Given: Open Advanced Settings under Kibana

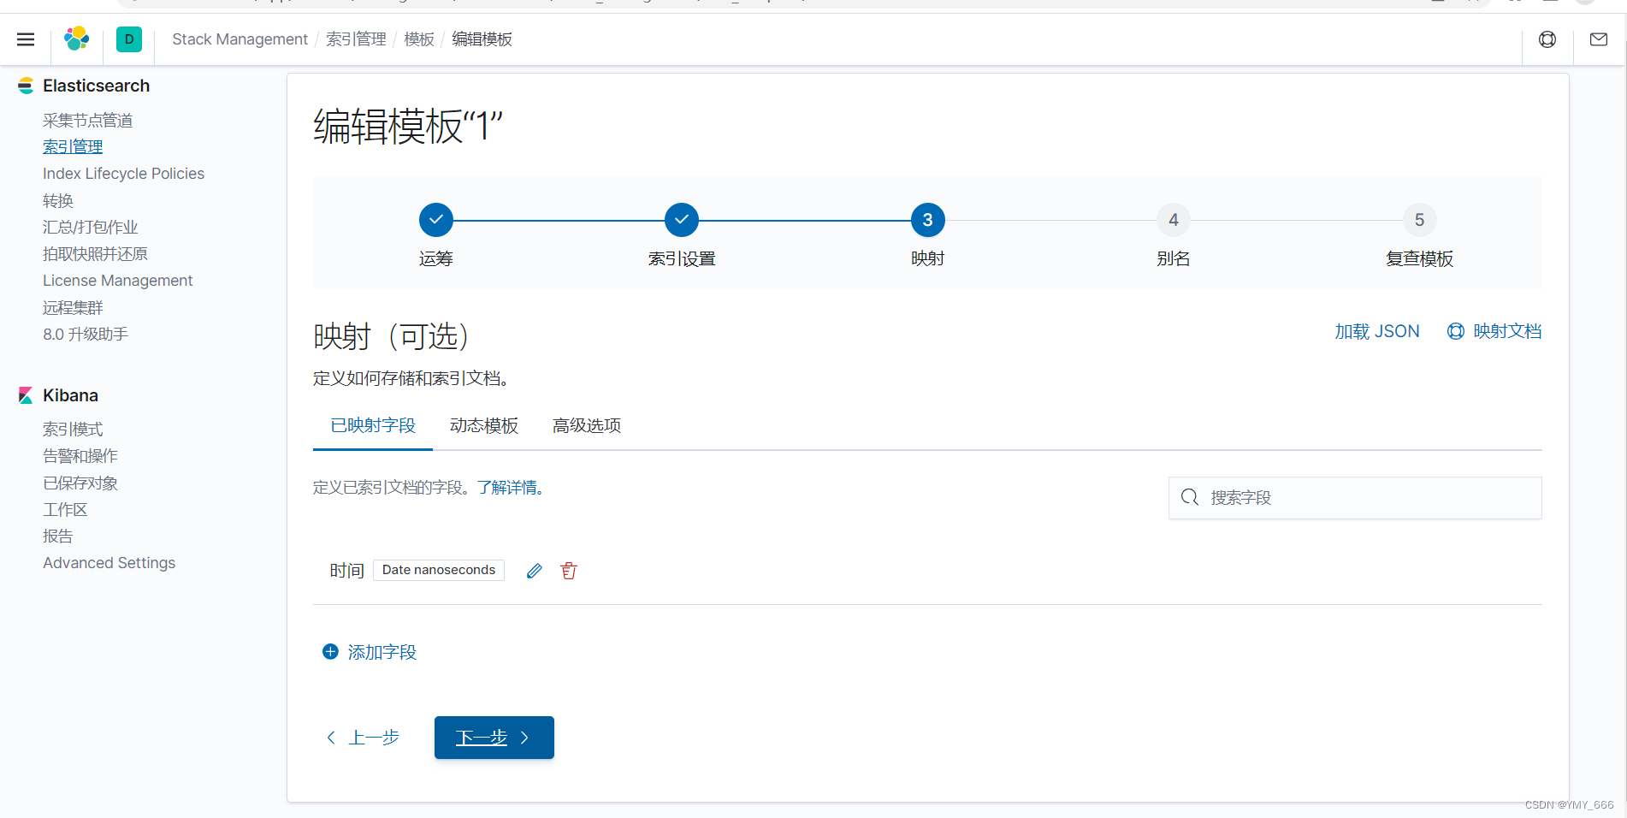Looking at the screenshot, I should coord(109,563).
